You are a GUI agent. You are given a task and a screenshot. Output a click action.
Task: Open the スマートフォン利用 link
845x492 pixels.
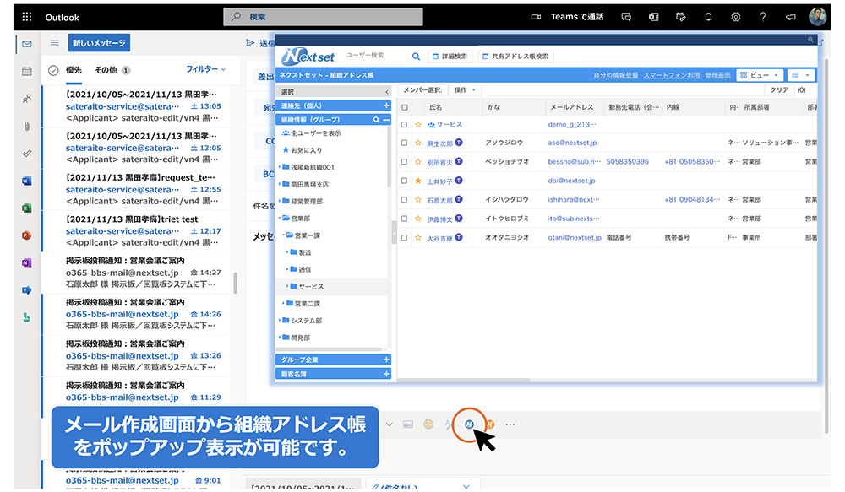672,75
